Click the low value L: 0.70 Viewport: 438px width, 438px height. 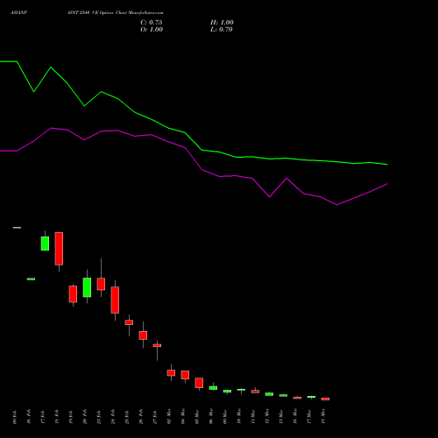(222, 30)
